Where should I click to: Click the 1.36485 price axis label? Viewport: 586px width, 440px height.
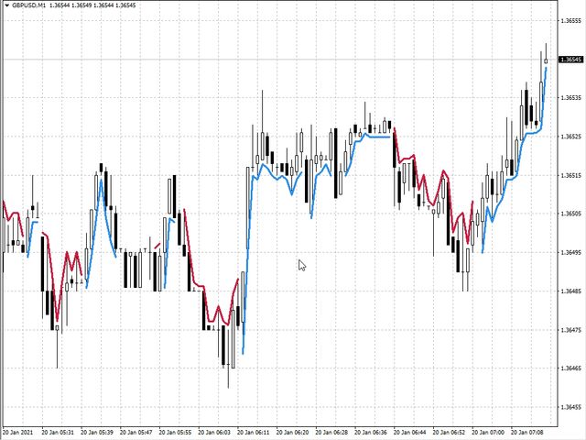tap(570, 291)
